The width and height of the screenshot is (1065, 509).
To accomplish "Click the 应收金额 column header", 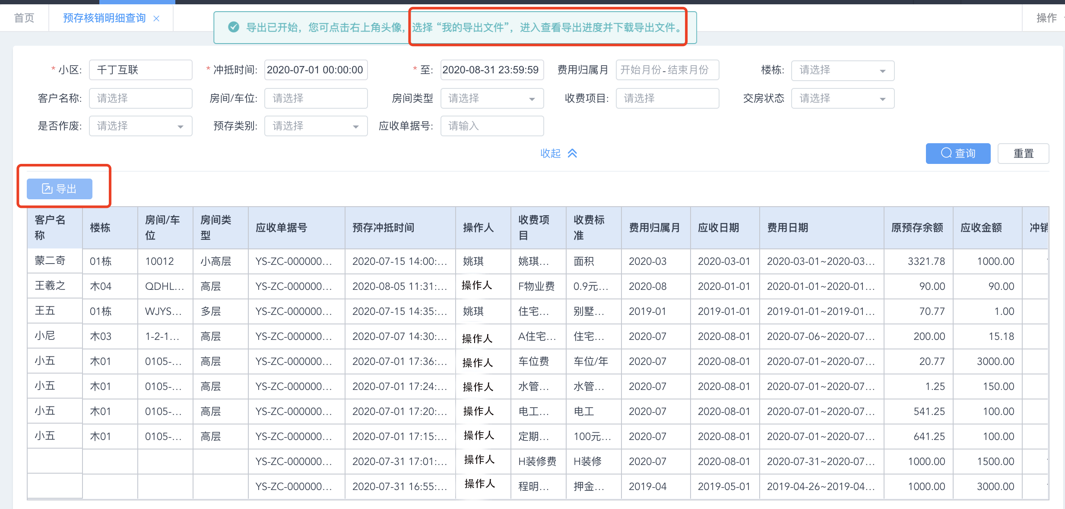I will pos(988,228).
